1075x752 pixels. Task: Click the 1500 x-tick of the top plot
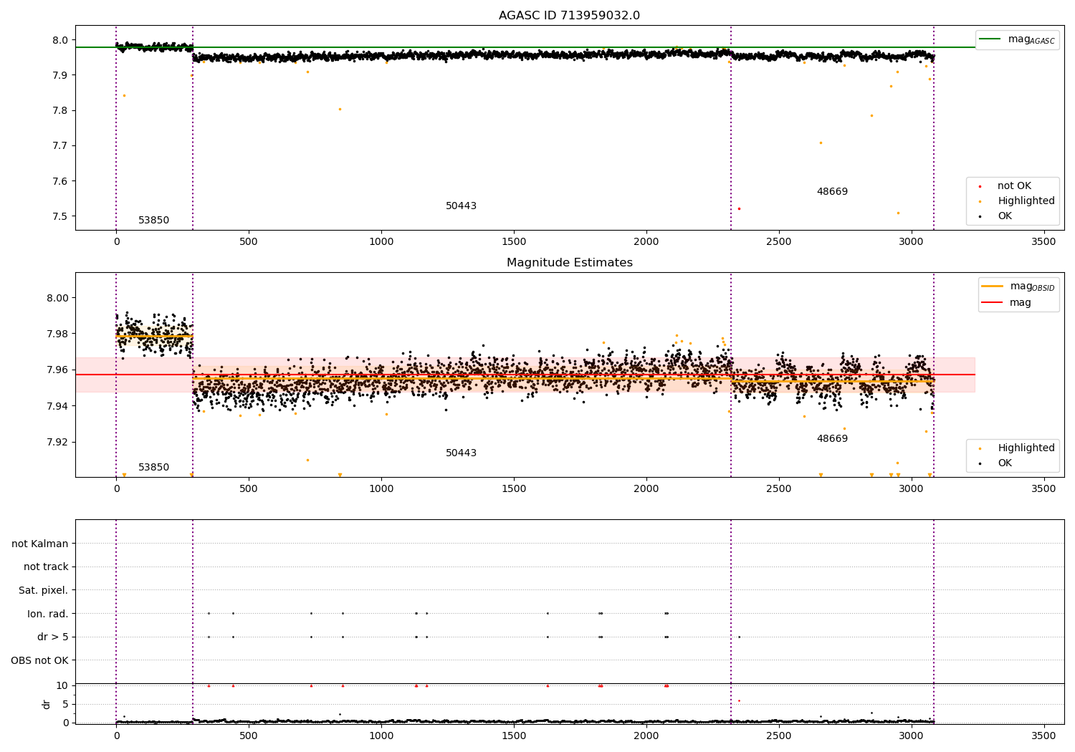coord(514,242)
